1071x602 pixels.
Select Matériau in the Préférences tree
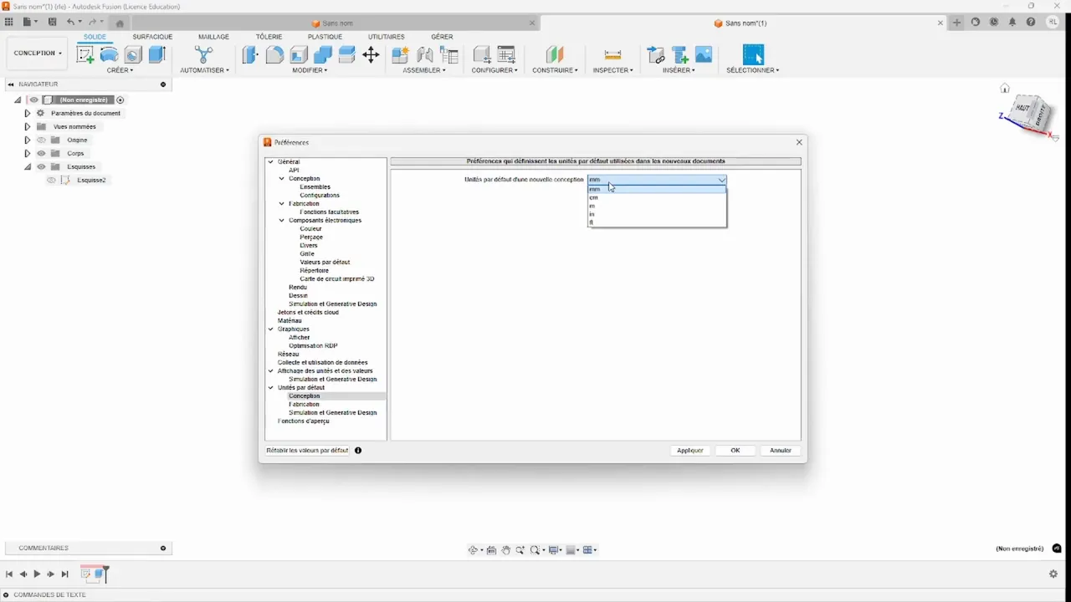[x=290, y=321]
